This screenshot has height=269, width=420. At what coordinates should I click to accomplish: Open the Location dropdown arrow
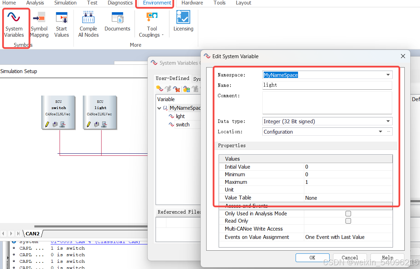(x=380, y=132)
